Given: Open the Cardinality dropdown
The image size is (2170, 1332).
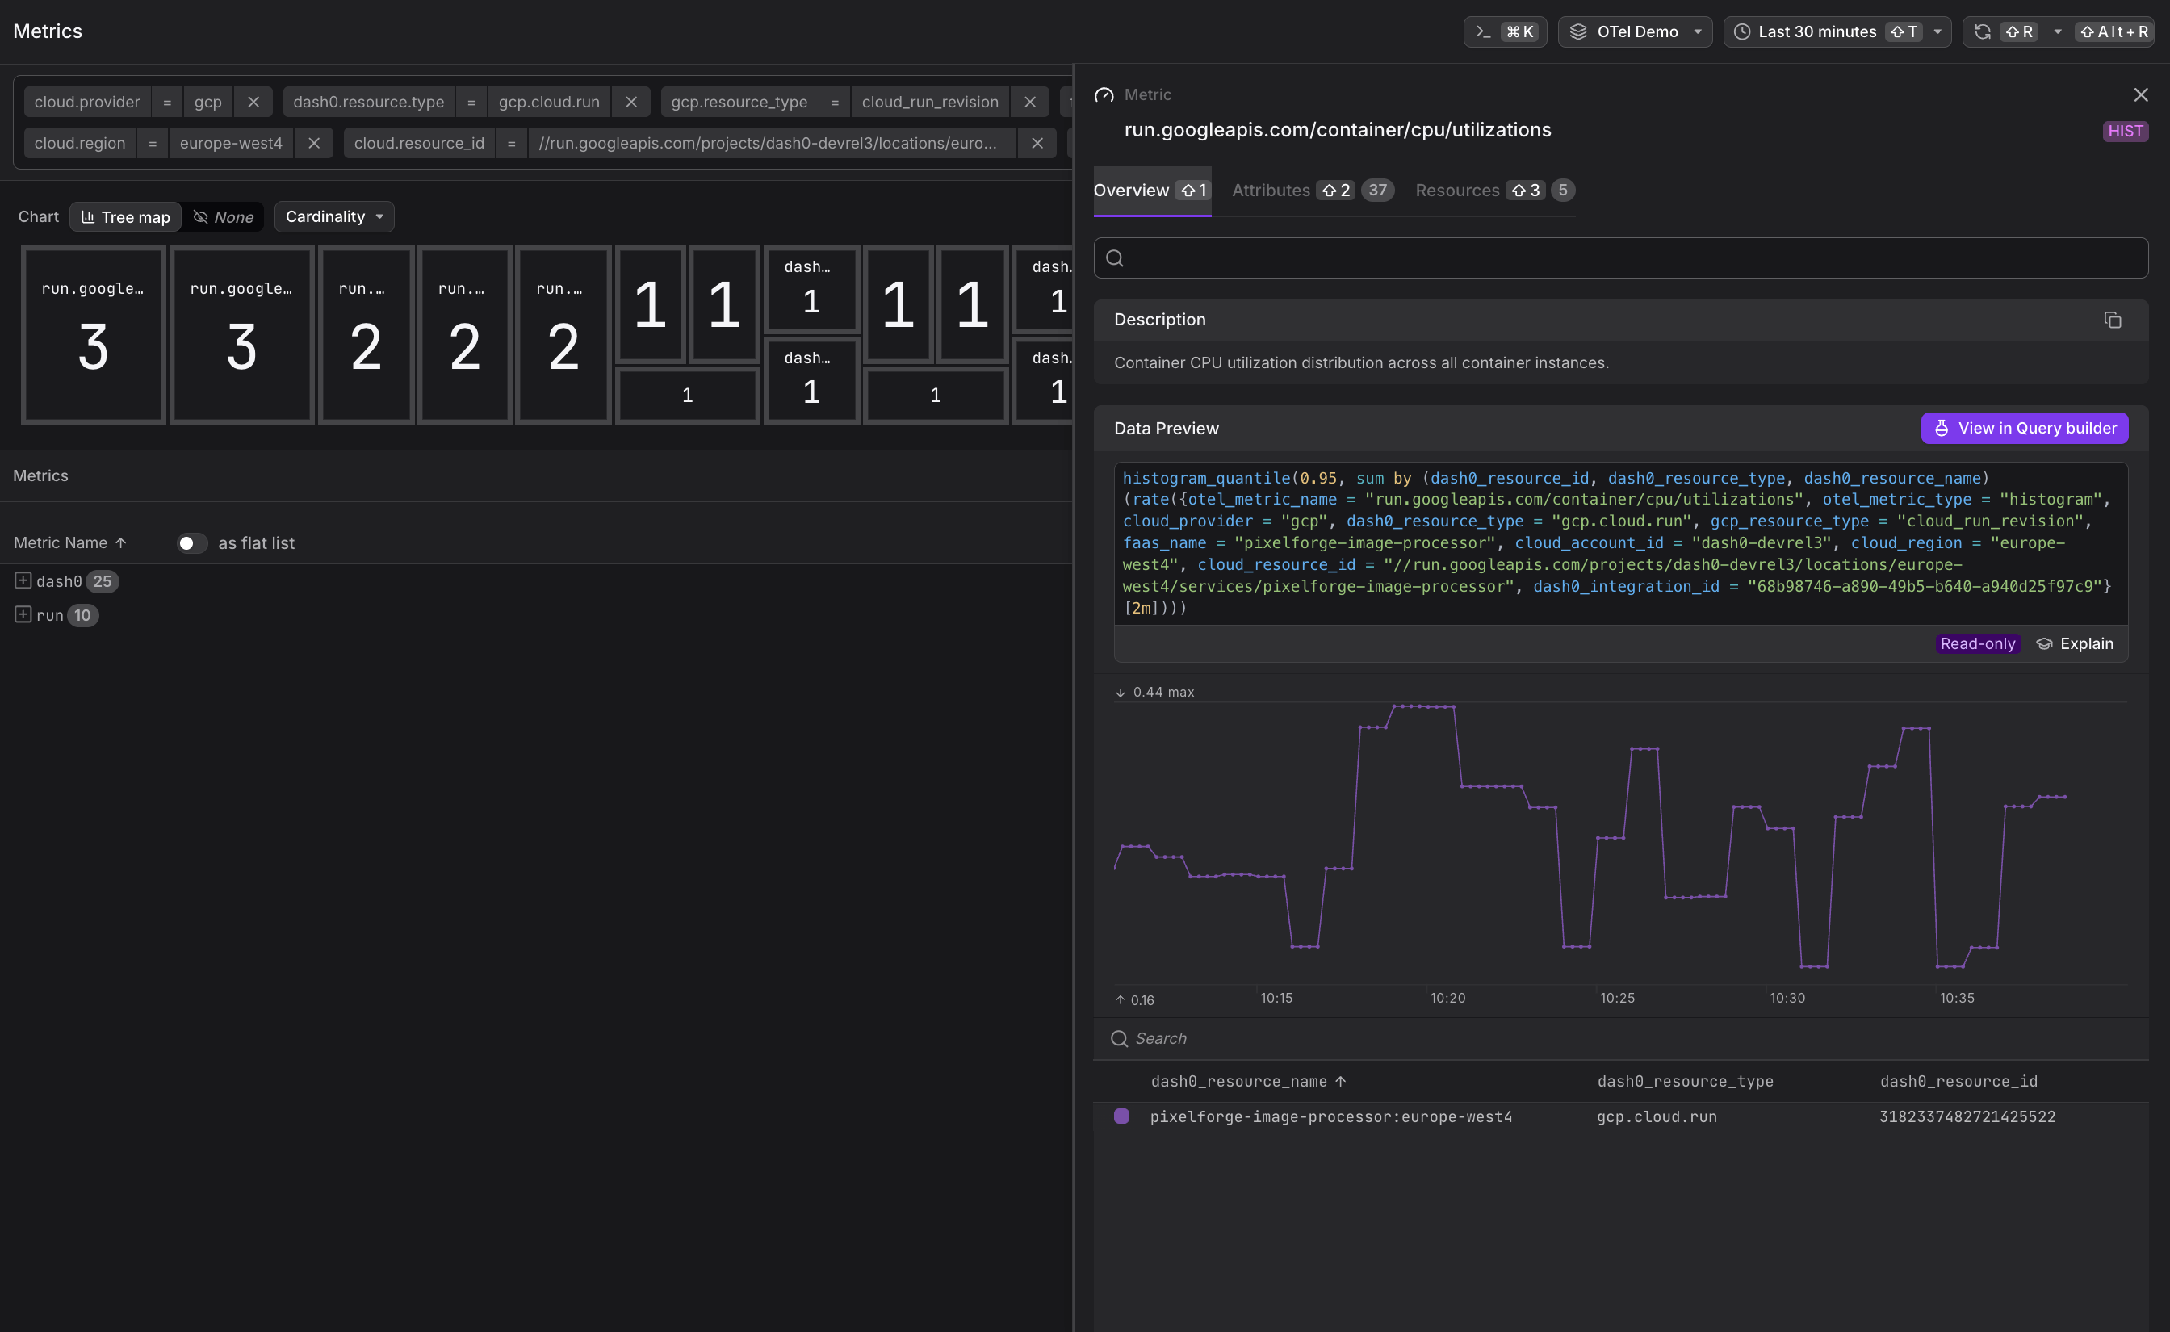Looking at the screenshot, I should pos(333,216).
